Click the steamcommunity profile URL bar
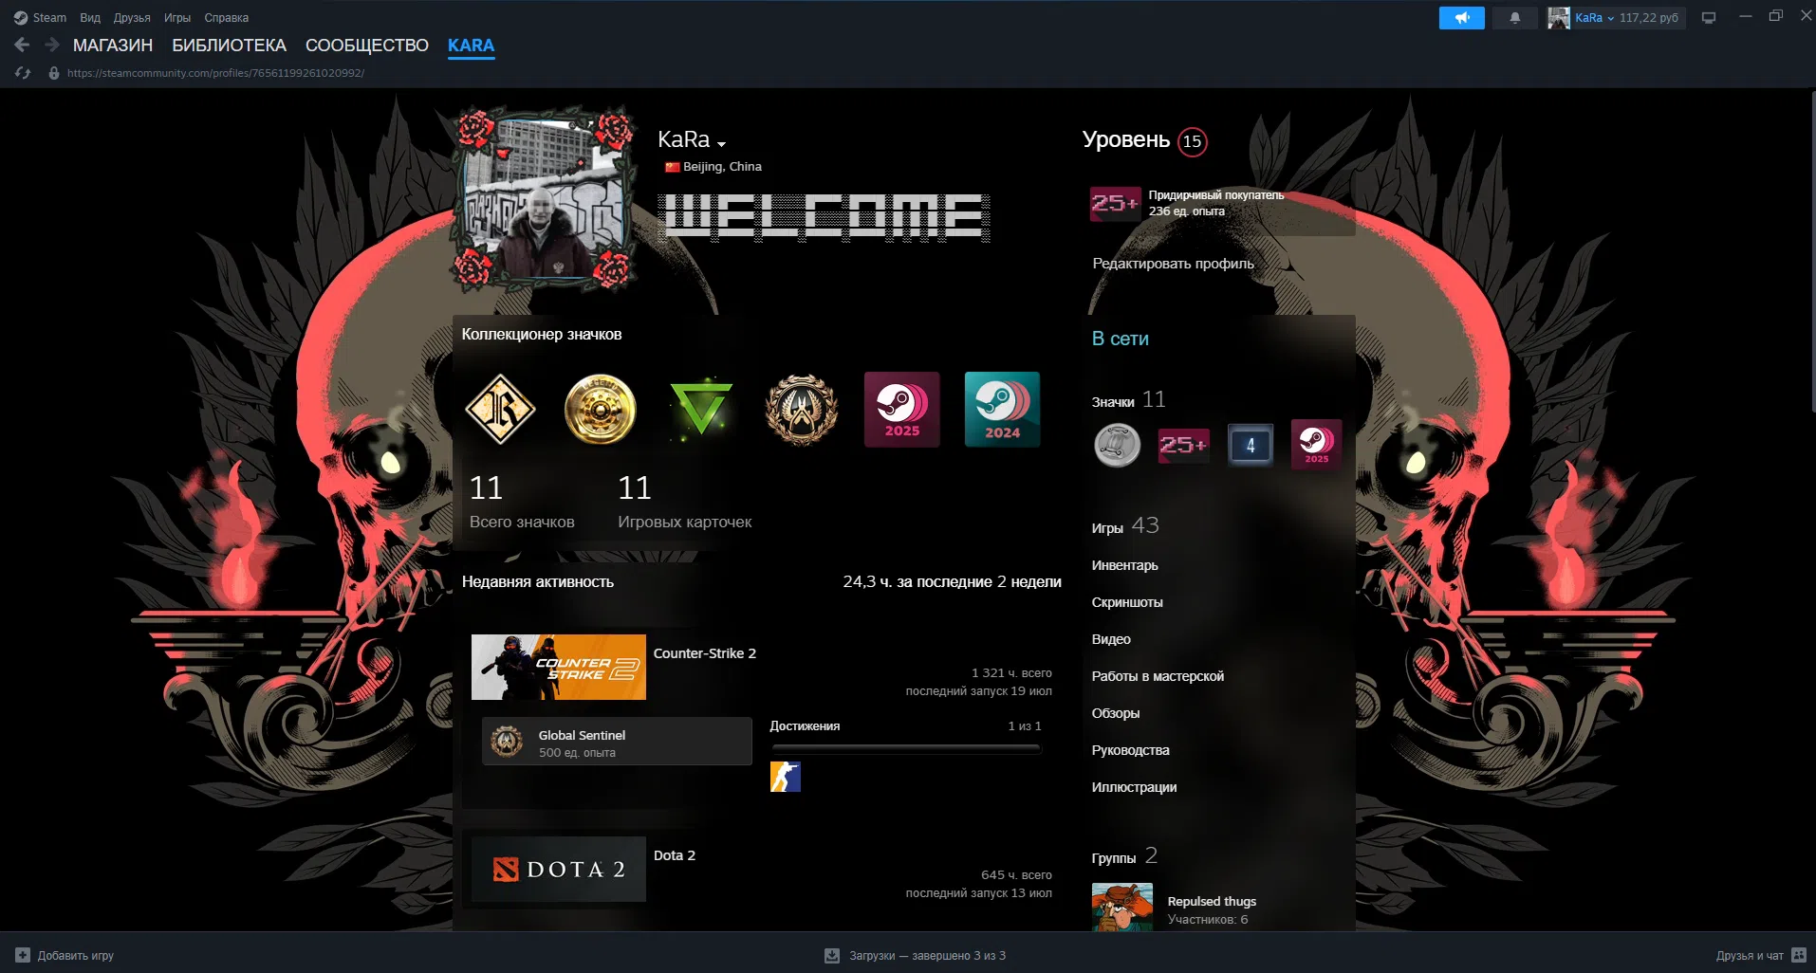Viewport: 1816px width, 973px height. [215, 73]
